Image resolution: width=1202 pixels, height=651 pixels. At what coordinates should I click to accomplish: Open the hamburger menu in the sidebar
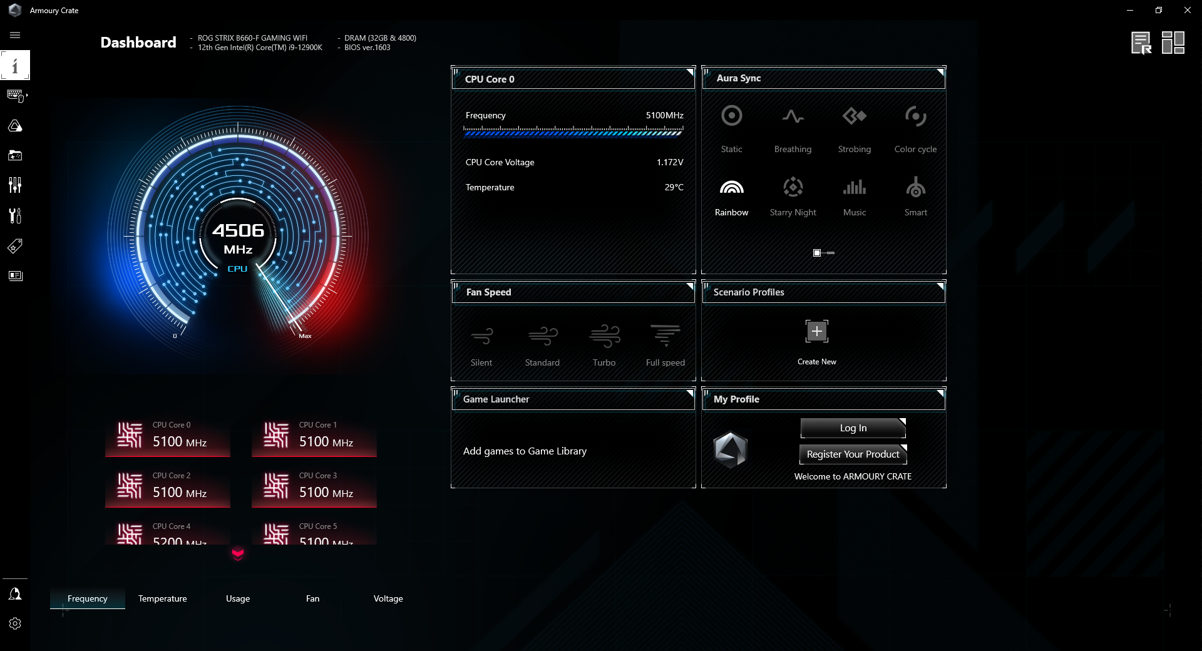[x=15, y=35]
